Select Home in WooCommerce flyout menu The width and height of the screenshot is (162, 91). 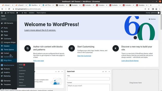[x=21, y=65]
